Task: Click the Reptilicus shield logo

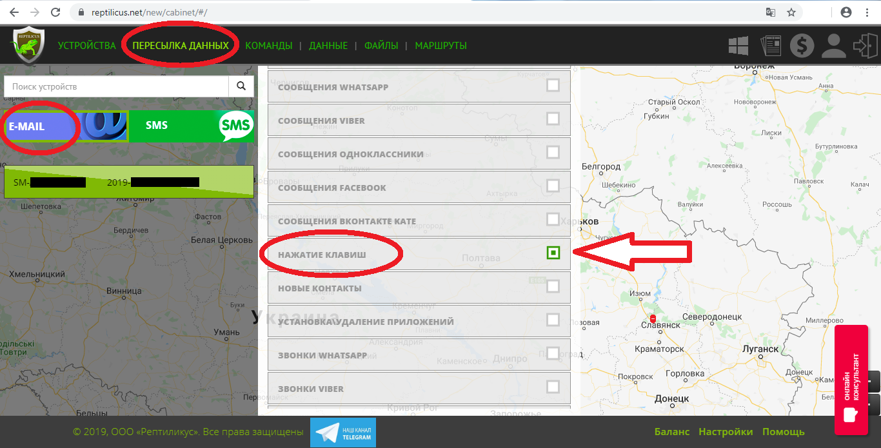Action: pos(27,45)
